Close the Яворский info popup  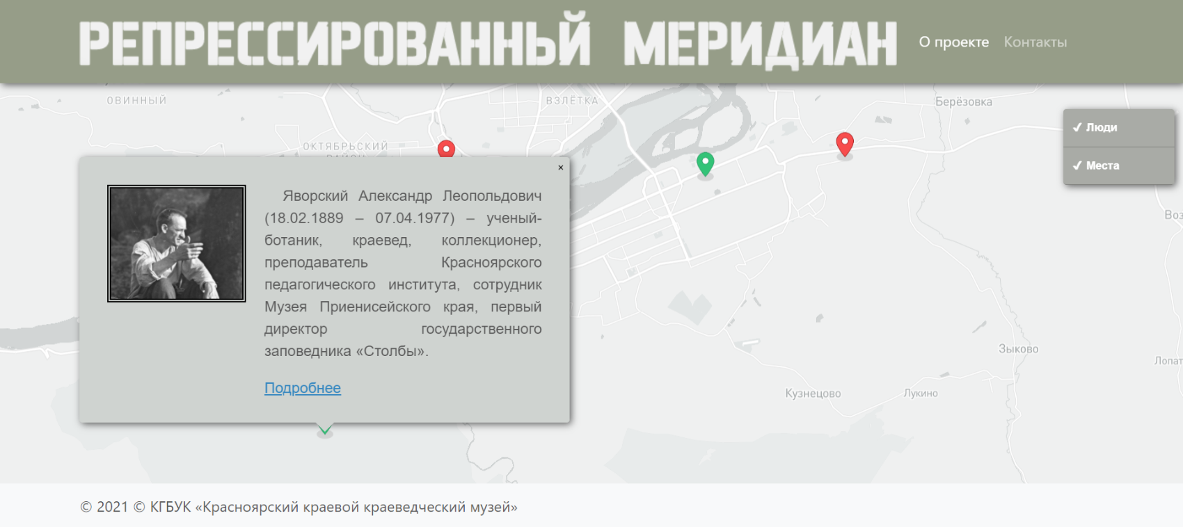coord(561,168)
